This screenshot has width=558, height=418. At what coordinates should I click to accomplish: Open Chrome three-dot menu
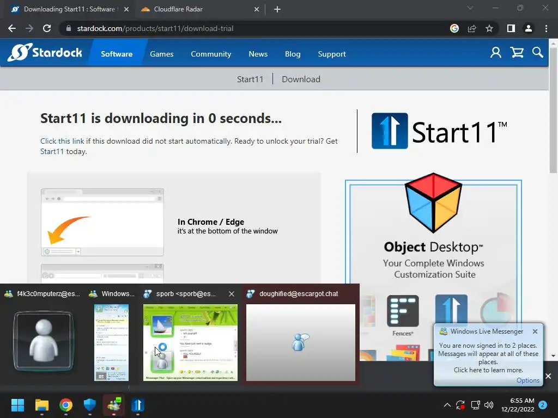coord(546,28)
